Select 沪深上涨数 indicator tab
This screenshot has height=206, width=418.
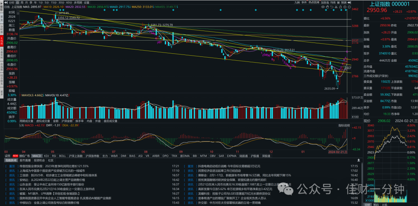(76, 156)
